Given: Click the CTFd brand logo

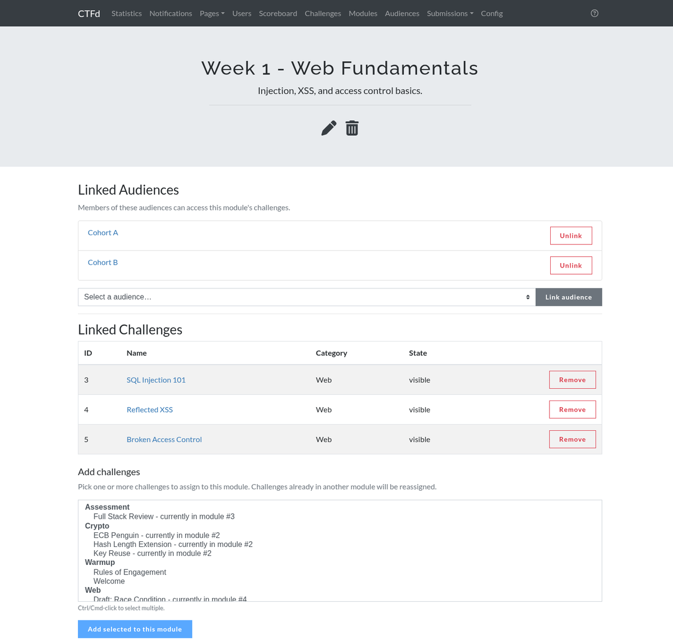Looking at the screenshot, I should 89,13.
